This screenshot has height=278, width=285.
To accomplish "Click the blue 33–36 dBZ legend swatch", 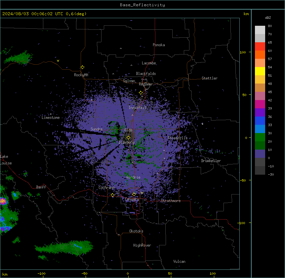I will [260, 121].
